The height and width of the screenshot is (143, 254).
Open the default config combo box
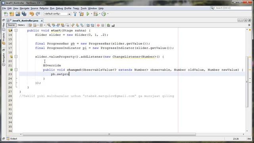coord(57,14)
